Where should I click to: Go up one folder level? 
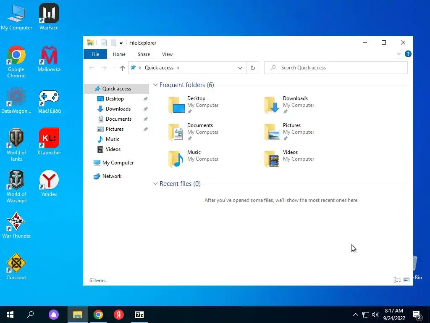pyautogui.click(x=122, y=68)
